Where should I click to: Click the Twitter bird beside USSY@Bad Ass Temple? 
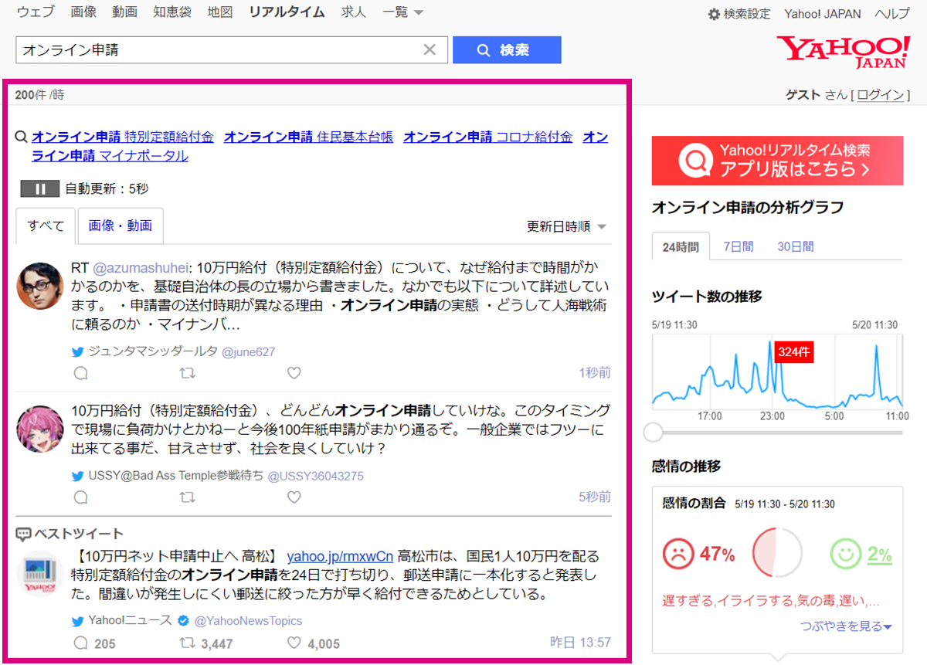(77, 476)
